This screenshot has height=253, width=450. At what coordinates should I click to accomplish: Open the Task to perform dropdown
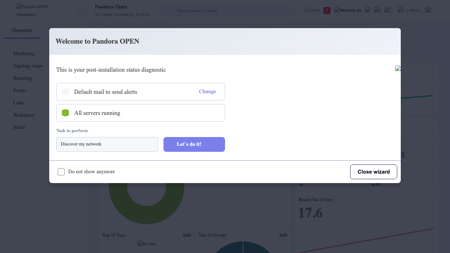click(107, 144)
